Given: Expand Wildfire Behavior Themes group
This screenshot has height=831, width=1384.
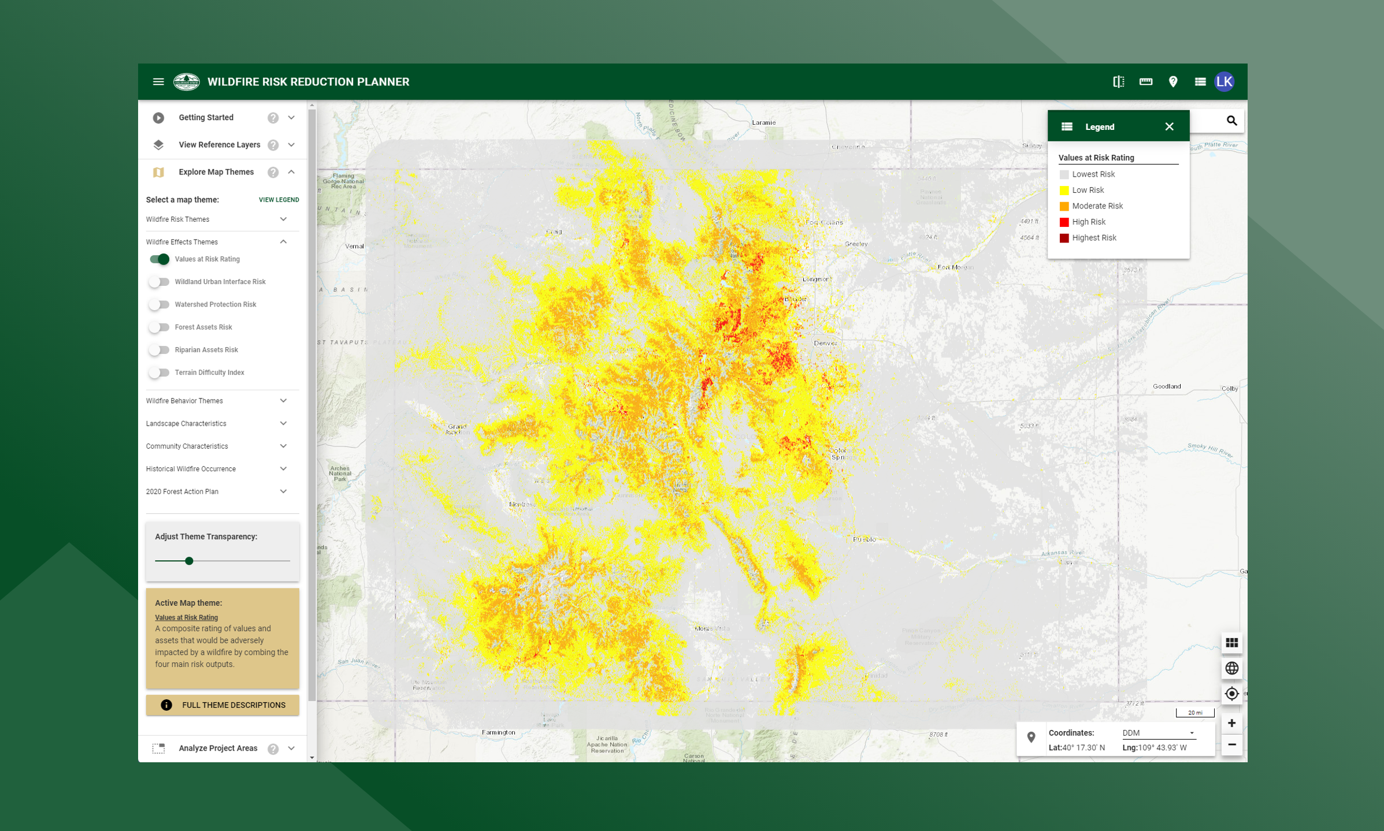Looking at the screenshot, I should point(284,401).
